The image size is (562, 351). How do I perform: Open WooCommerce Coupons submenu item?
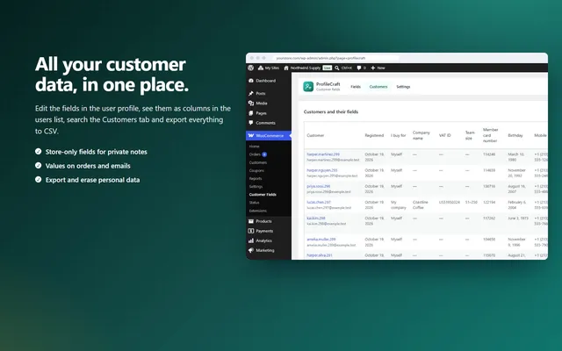click(x=256, y=170)
